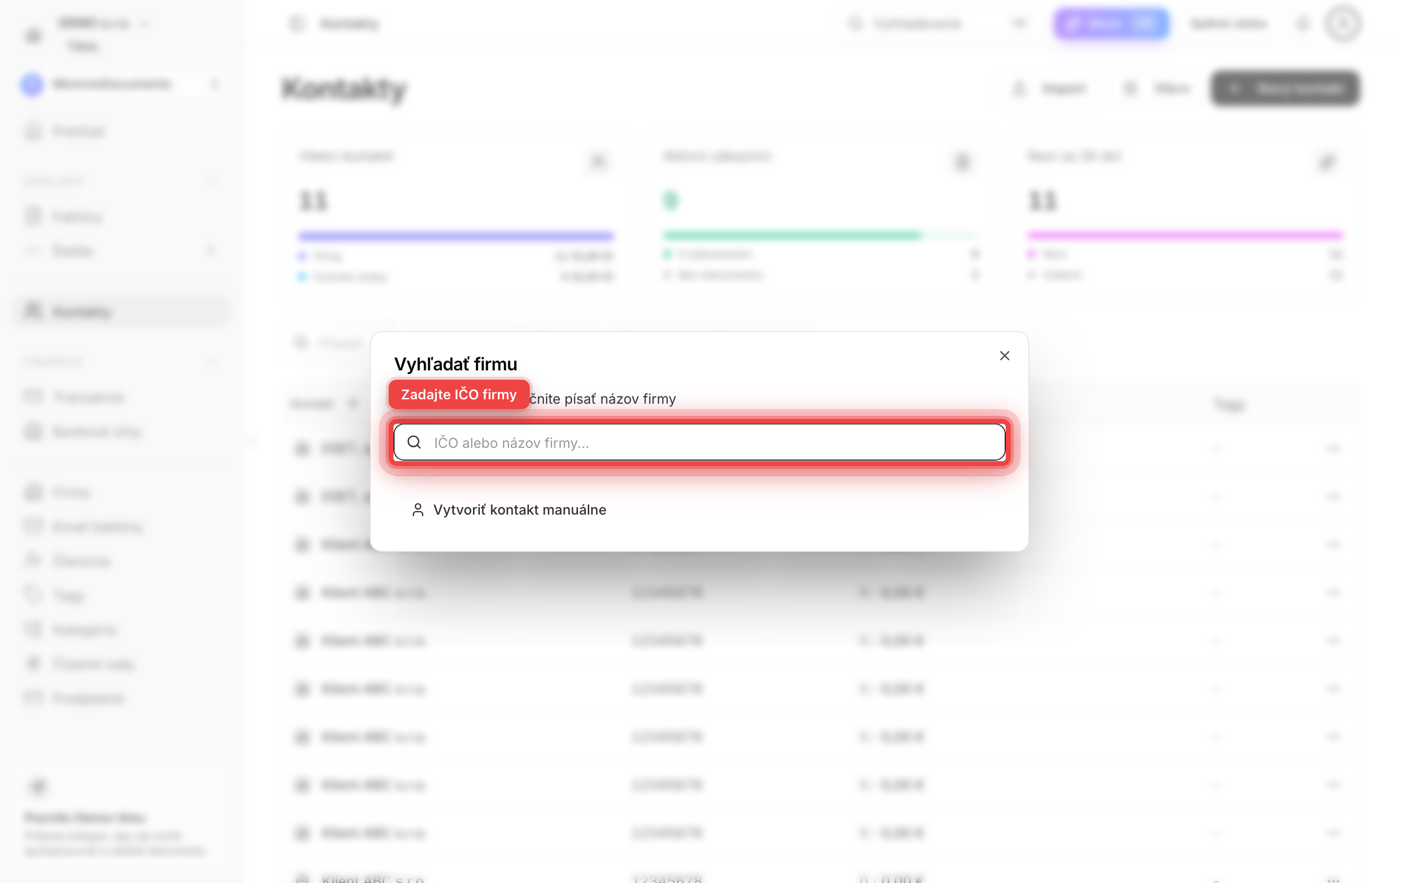Click the Bankové účty sidebar icon
The height and width of the screenshot is (883, 1413).
tap(34, 432)
